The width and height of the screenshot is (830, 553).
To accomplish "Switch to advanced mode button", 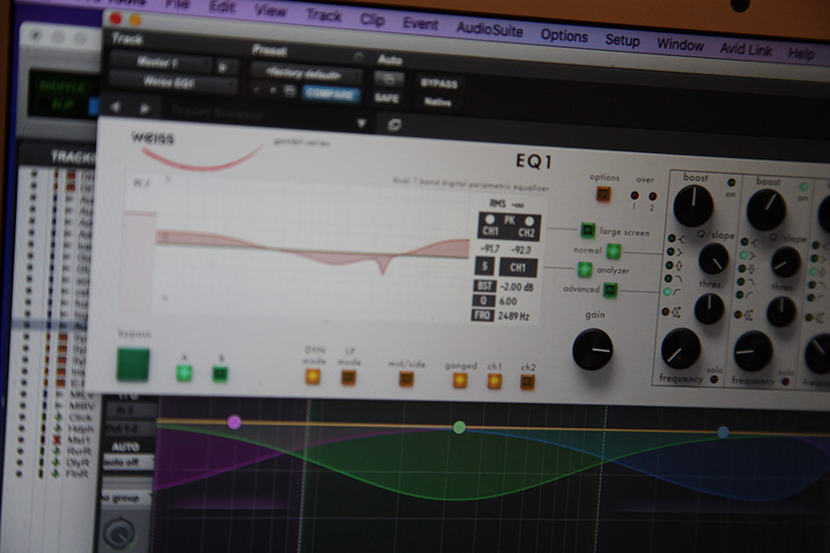I will [610, 289].
